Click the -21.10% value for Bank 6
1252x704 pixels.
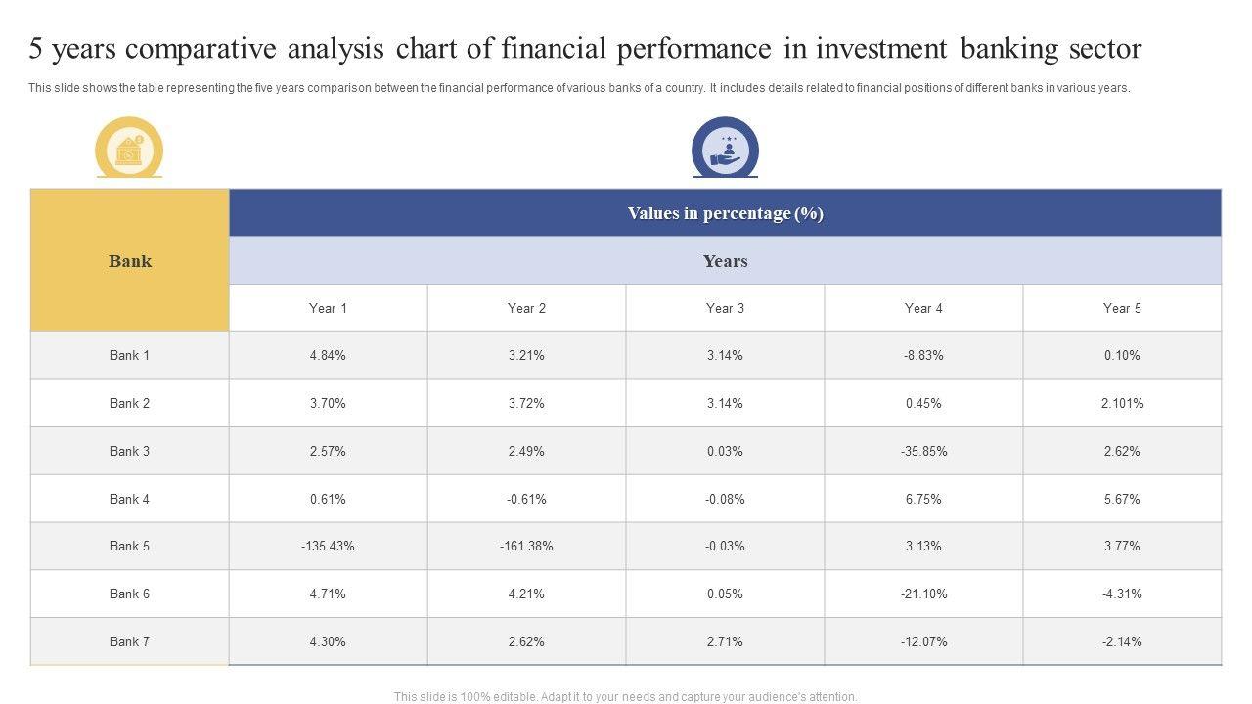[x=923, y=594]
